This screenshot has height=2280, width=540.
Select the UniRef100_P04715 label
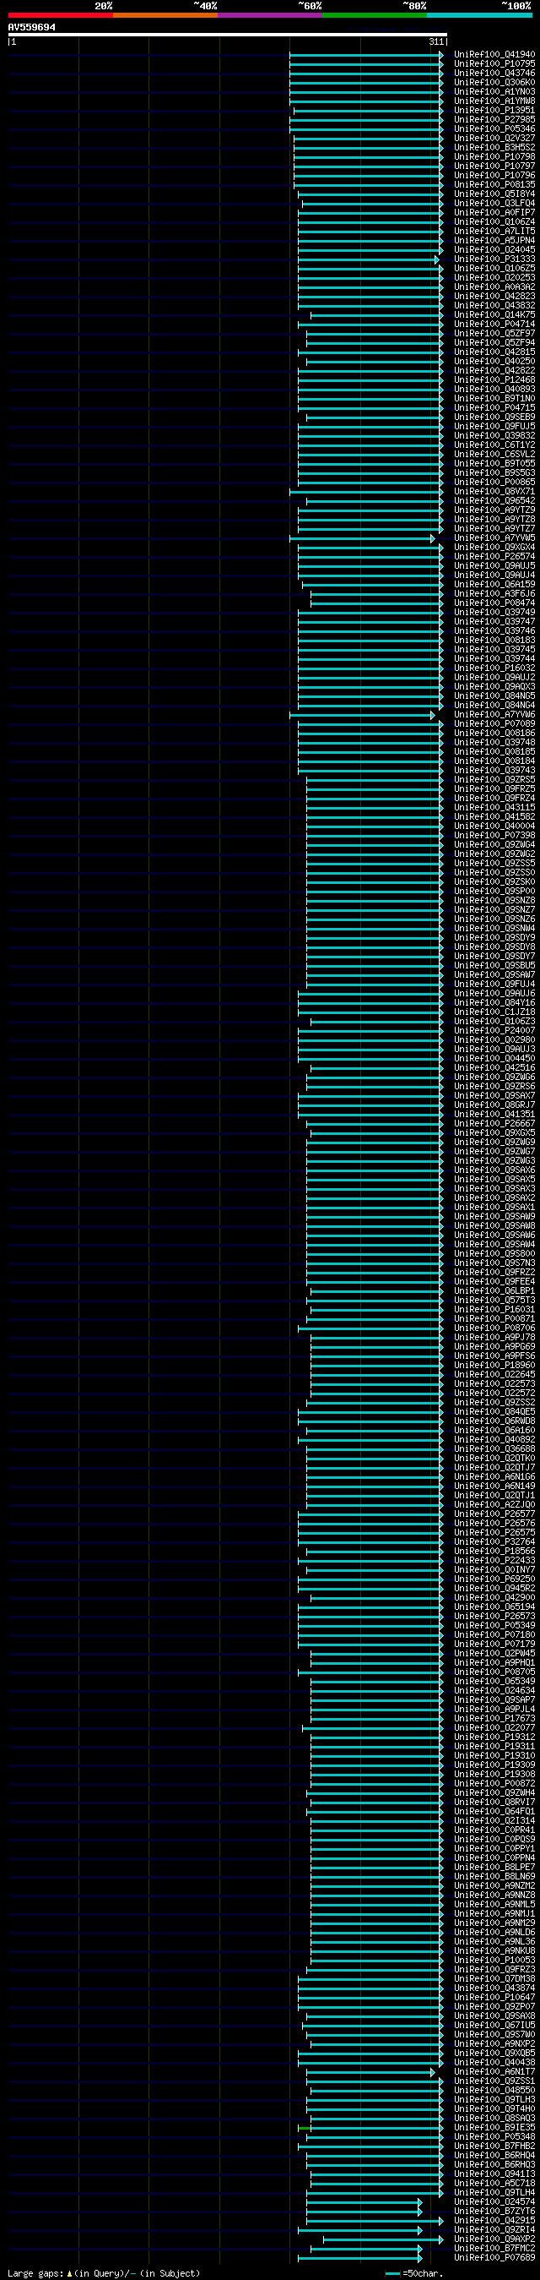(494, 407)
